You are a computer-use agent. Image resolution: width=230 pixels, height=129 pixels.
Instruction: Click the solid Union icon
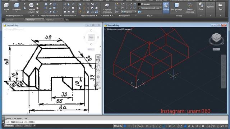[x=46, y=4]
